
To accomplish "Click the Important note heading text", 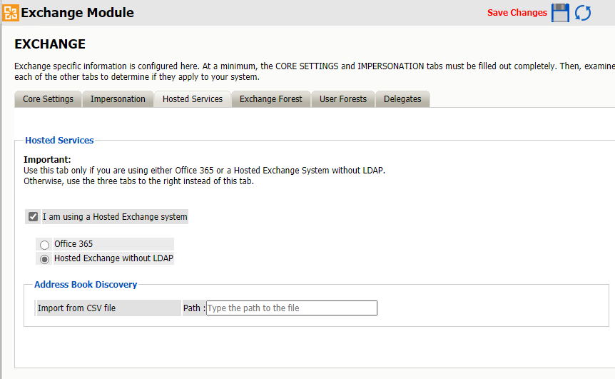I will [47, 160].
